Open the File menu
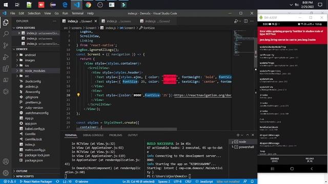Viewport: 328px width, 184px height. (x=13, y=13)
